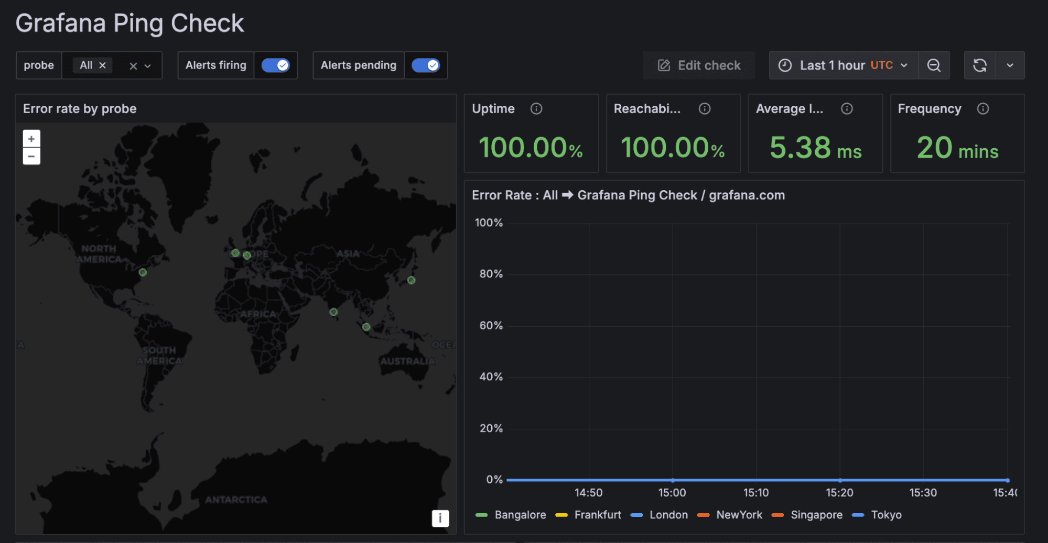Viewport: 1048px width, 543px height.
Task: Open the Average latency info icon
Action: click(847, 109)
